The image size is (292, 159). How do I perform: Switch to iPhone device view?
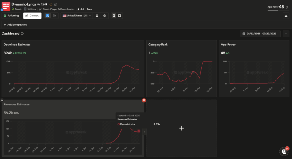pos(114,16)
